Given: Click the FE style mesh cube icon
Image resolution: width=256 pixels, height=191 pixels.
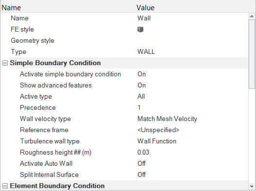Looking at the screenshot, I should [140, 30].
